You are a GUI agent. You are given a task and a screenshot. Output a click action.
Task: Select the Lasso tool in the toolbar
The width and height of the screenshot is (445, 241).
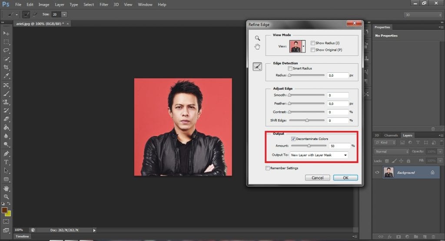click(x=7, y=50)
